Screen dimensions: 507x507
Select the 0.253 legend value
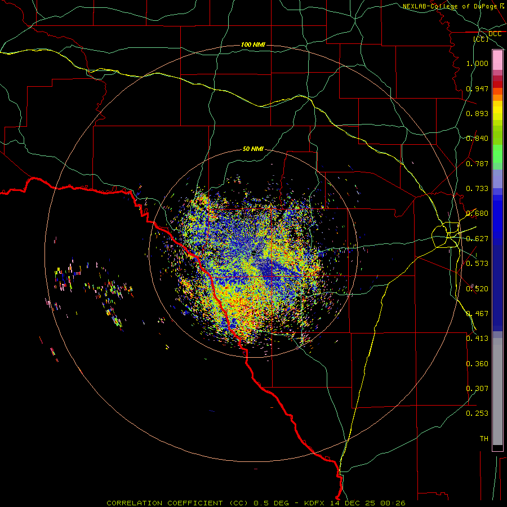[477, 413]
